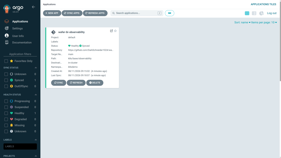Viewport: 281px width, 158px height.
Task: Open Applications in sidebar
Action: tap(20, 21)
